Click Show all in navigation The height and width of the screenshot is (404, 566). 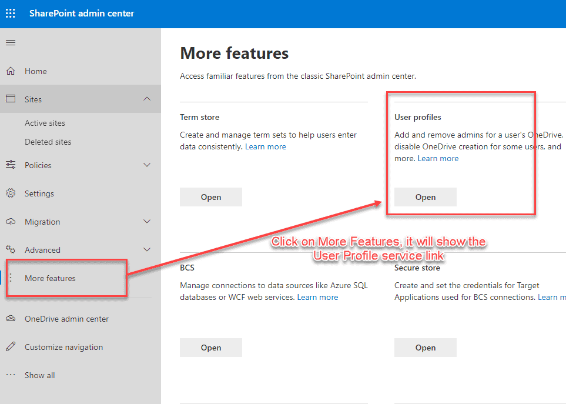(39, 375)
